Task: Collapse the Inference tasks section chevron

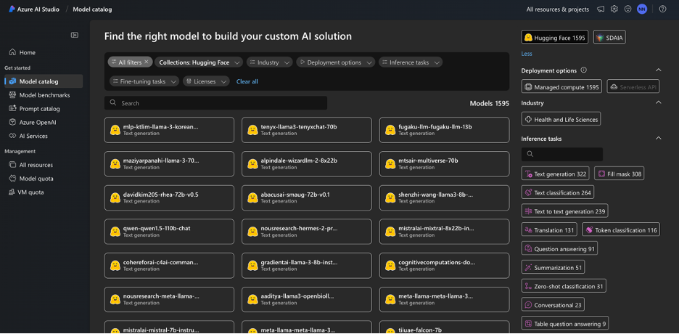Action: (658, 139)
